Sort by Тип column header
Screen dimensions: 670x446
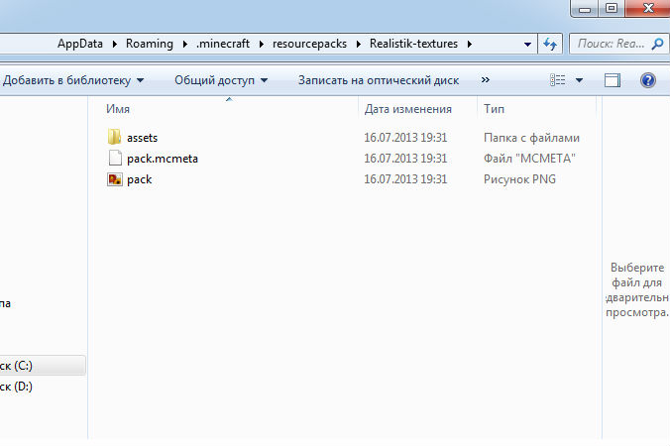click(x=494, y=109)
